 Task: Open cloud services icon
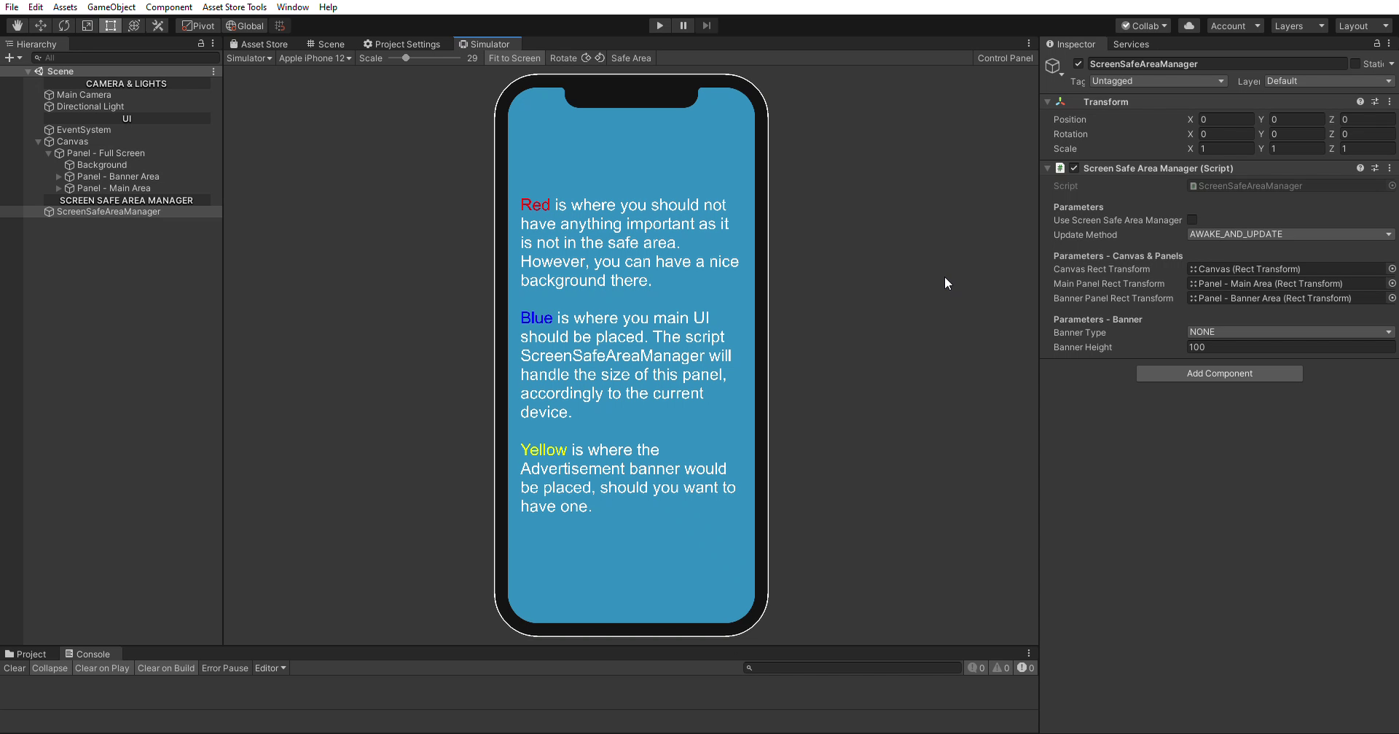(x=1189, y=25)
